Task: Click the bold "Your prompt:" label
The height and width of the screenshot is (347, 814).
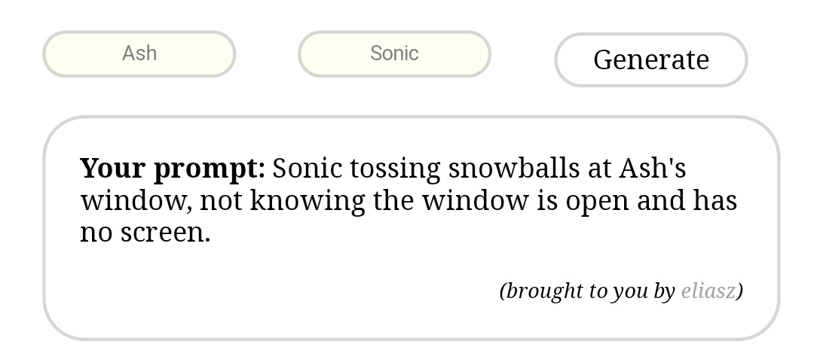Action: (173, 168)
